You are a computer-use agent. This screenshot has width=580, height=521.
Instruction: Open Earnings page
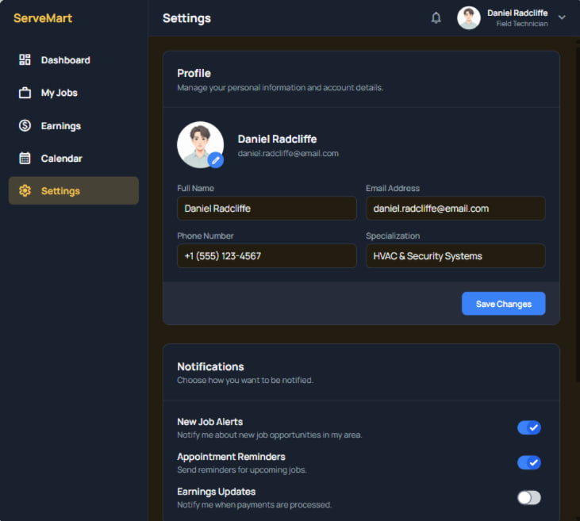pos(74,126)
